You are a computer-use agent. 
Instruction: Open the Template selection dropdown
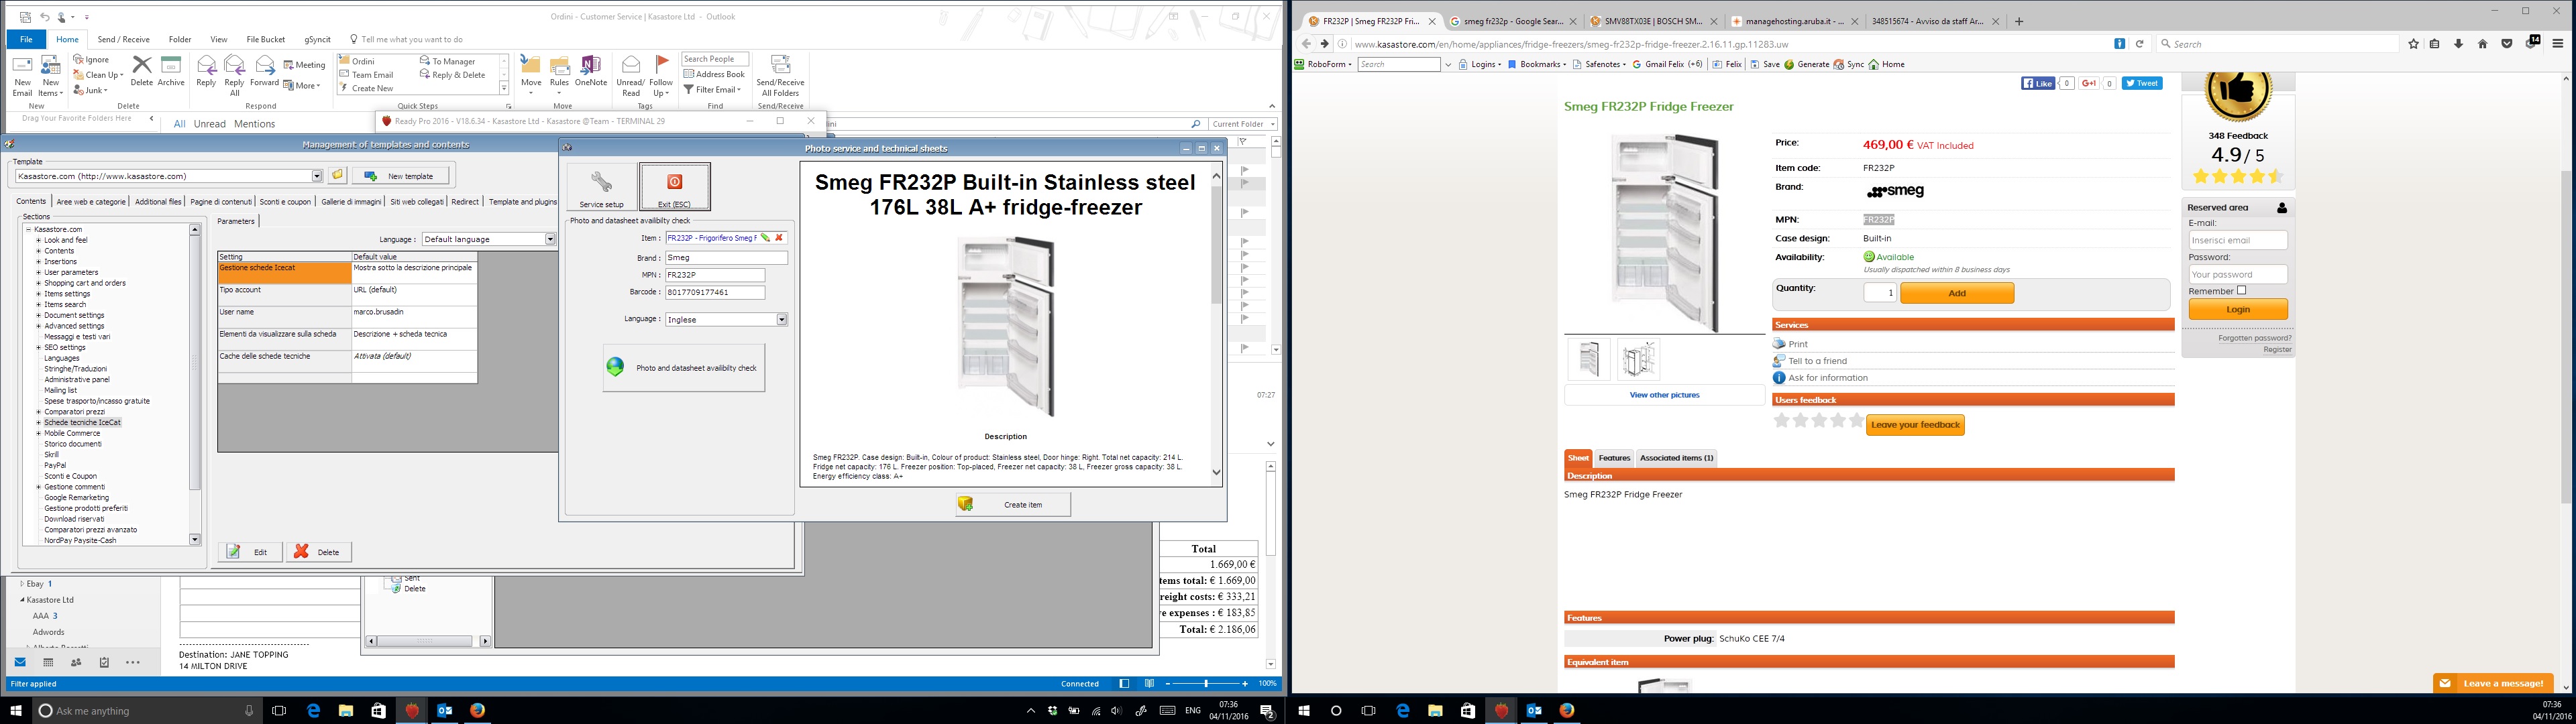[317, 176]
